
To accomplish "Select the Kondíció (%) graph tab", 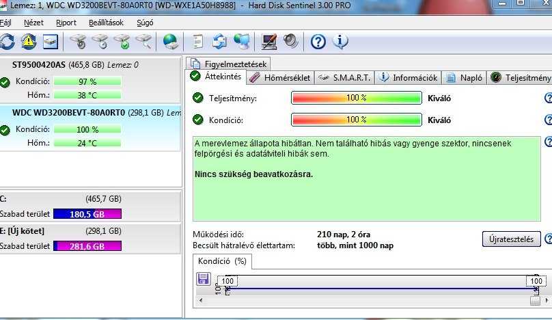I will coord(222,261).
